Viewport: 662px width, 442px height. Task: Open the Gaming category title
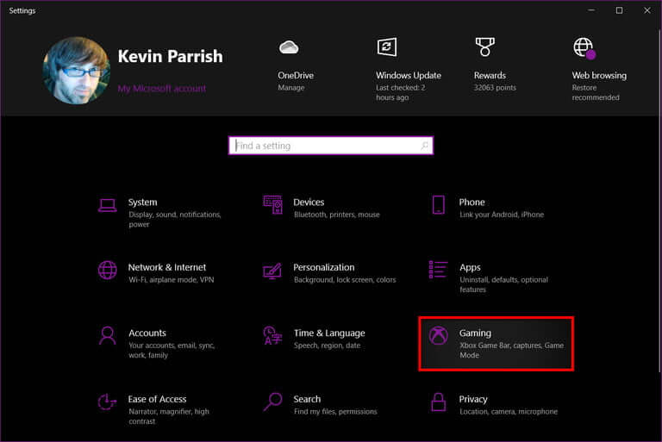(475, 333)
